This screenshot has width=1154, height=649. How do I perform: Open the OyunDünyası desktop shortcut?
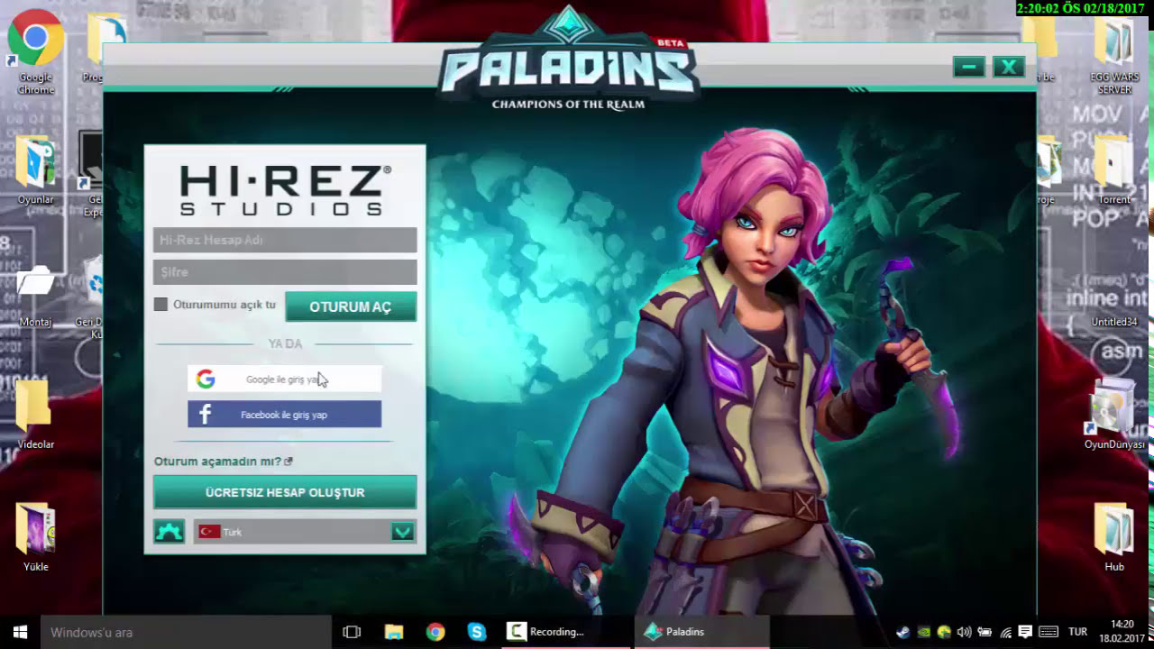coord(1114,415)
